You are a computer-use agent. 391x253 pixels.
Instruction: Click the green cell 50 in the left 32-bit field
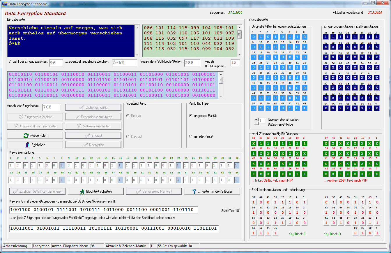pos(261,143)
